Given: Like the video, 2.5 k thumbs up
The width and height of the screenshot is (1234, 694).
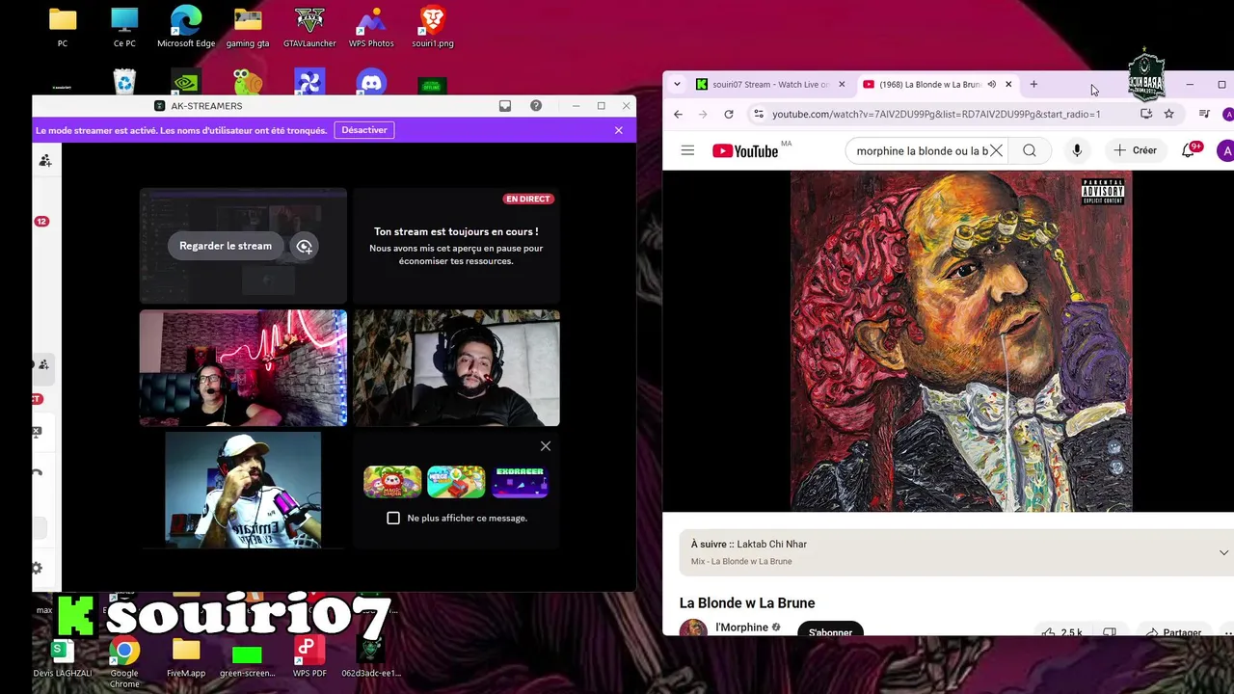Looking at the screenshot, I should (1062, 632).
